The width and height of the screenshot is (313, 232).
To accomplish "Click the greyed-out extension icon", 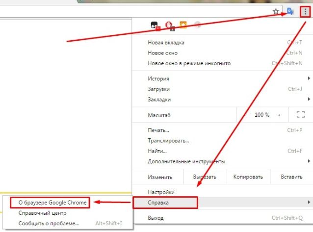I will [197, 25].
